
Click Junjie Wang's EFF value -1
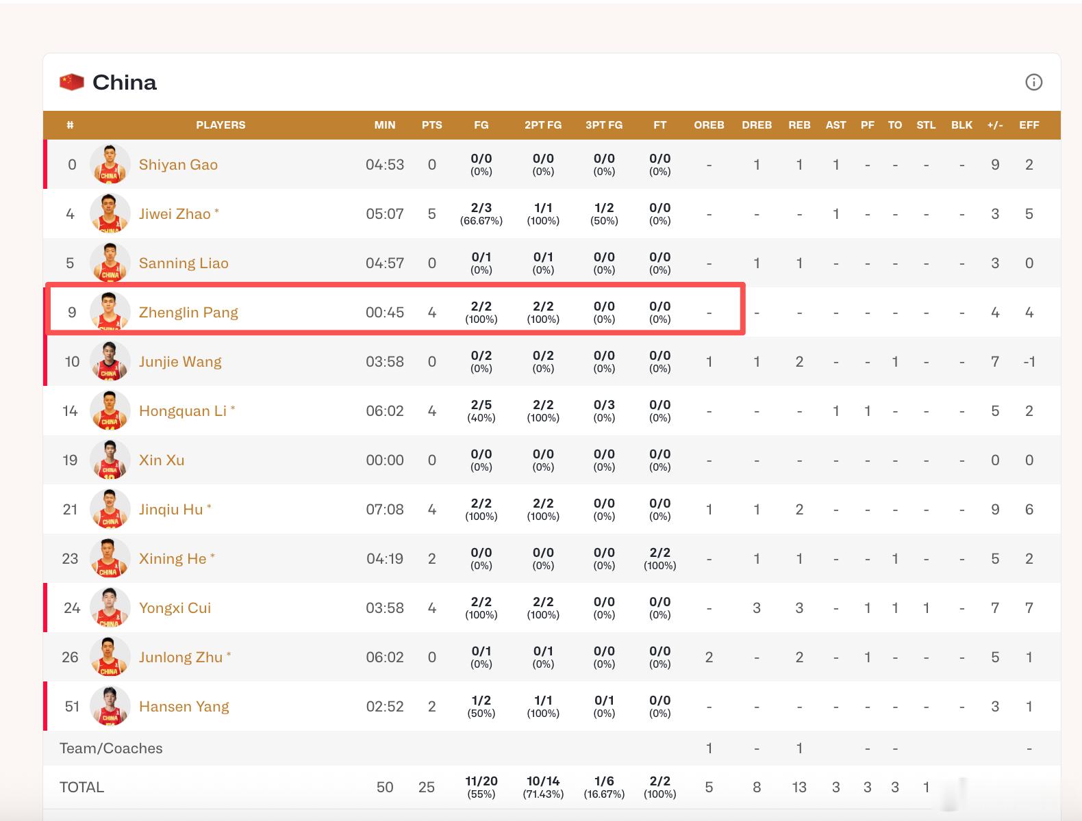point(1029,361)
